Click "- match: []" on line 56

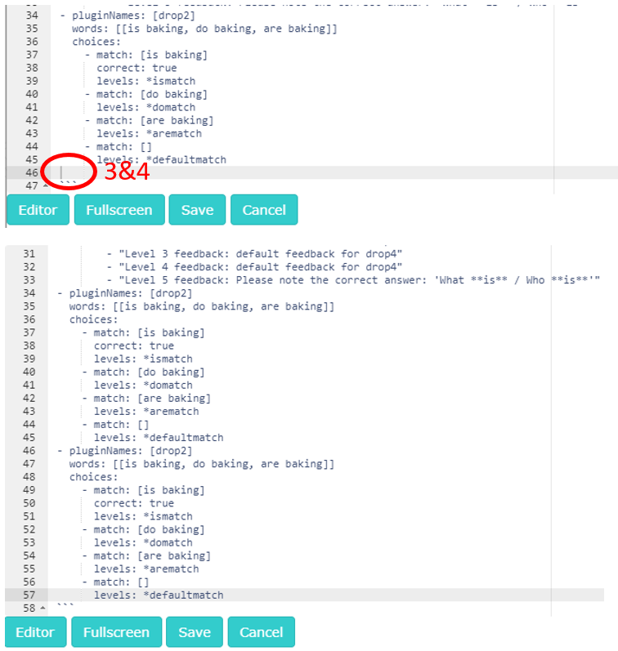click(115, 582)
